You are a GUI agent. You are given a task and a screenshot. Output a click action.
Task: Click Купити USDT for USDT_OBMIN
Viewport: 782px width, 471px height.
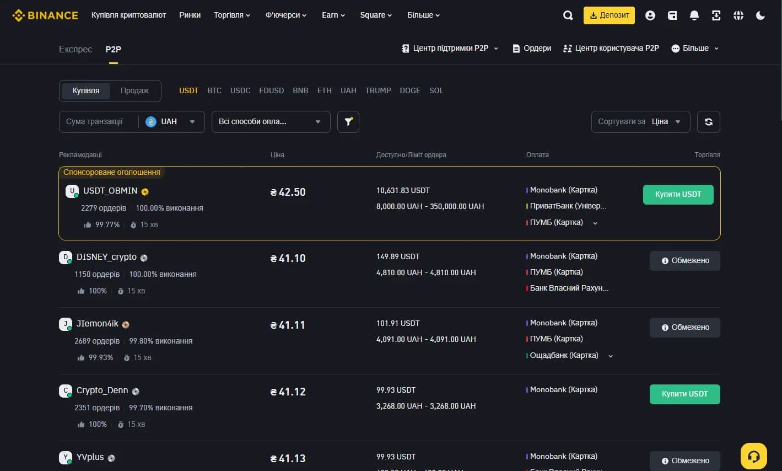point(678,195)
